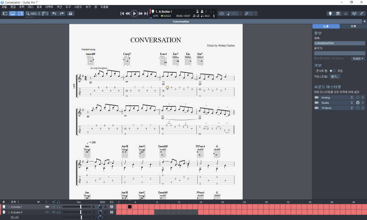This screenshot has width=367, height=220.
Task: Open the 10-Band effect options menu
Action: (x=363, y=108)
